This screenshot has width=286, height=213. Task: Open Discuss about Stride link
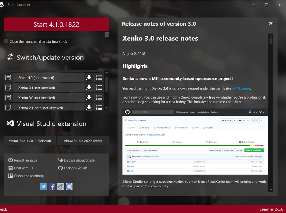(76, 160)
